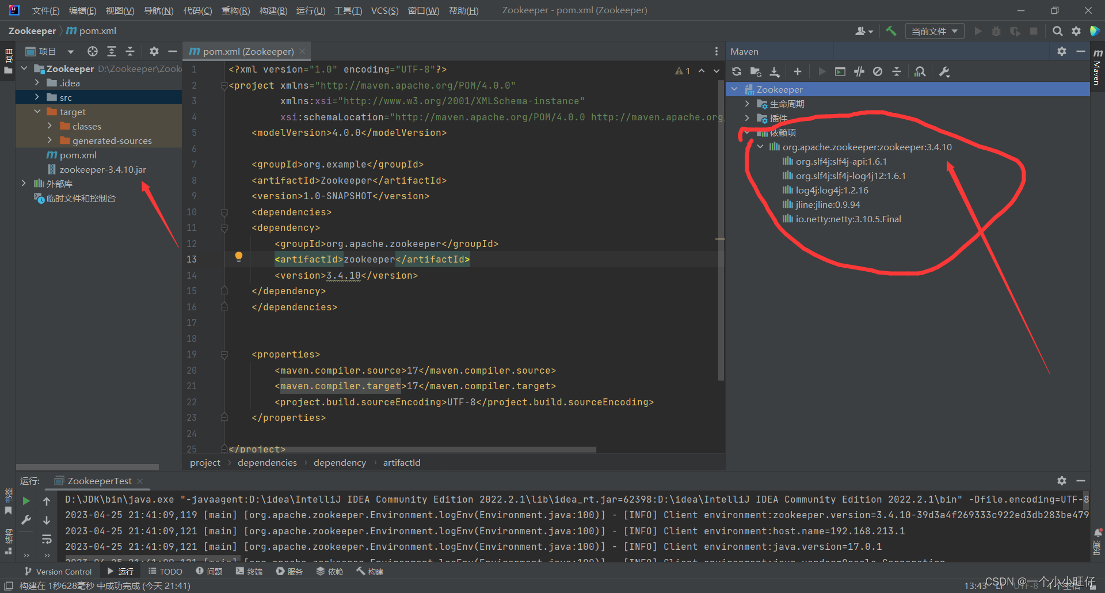Expand the classes folder
This screenshot has width=1105, height=593.
tap(49, 126)
